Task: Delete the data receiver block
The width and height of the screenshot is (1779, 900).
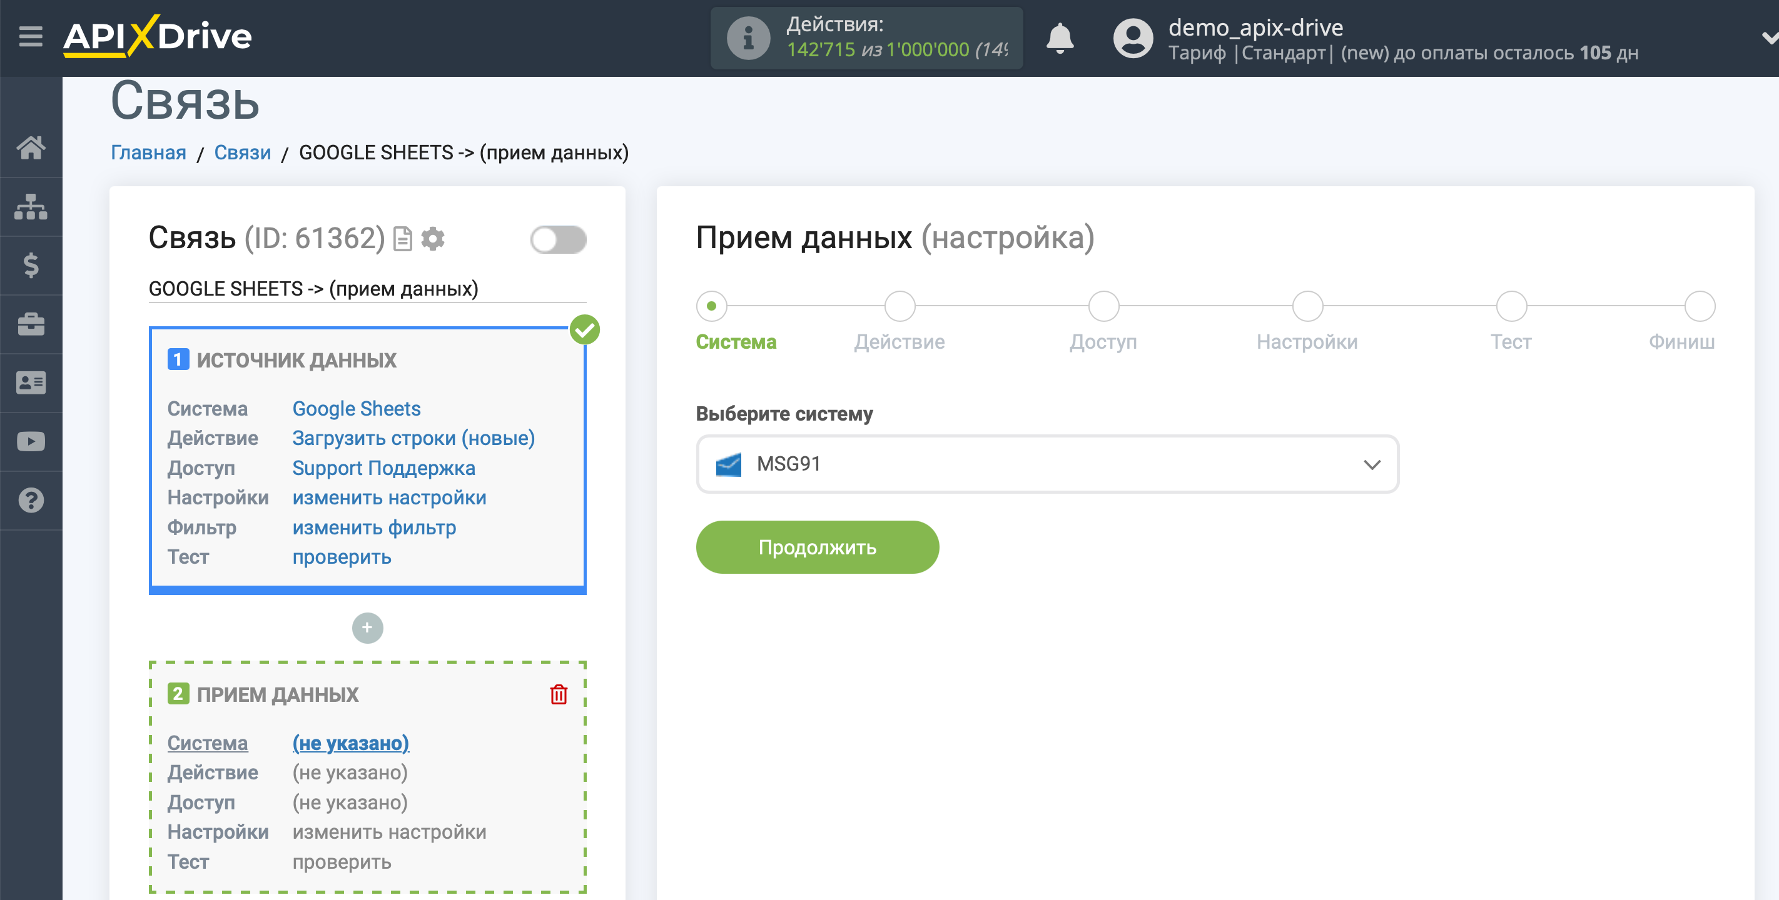Action: coord(559,694)
